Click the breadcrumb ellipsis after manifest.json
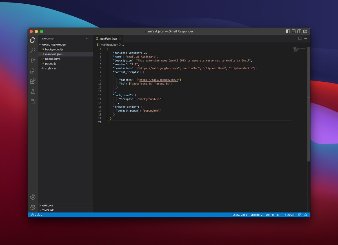This screenshot has width=338, height=245. point(123,44)
